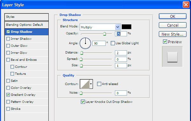
Task: Enable Anti-aliased contour option
Action: (99, 84)
